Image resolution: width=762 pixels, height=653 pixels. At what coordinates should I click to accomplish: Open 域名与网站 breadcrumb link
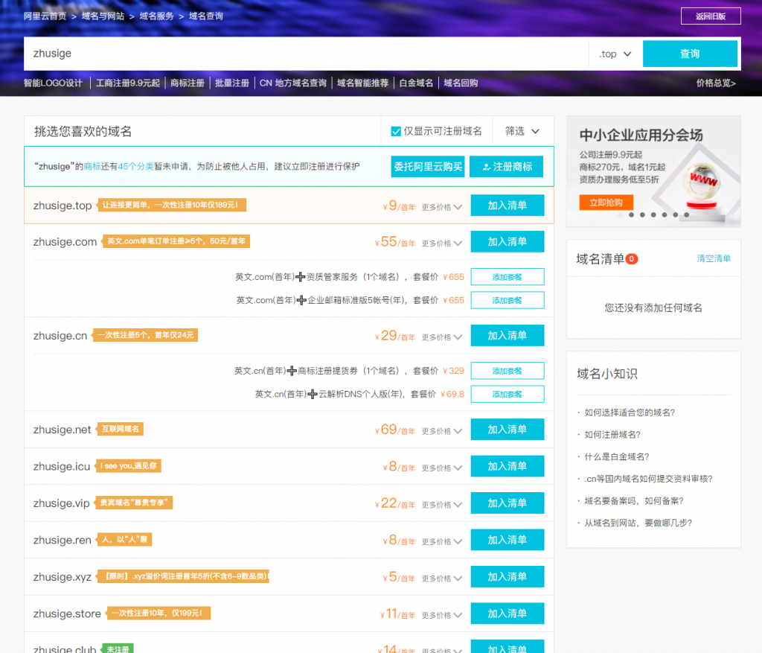103,16
